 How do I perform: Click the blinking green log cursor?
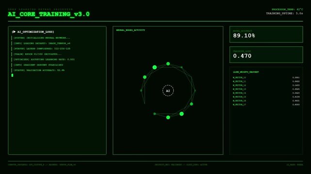[x=12, y=75]
